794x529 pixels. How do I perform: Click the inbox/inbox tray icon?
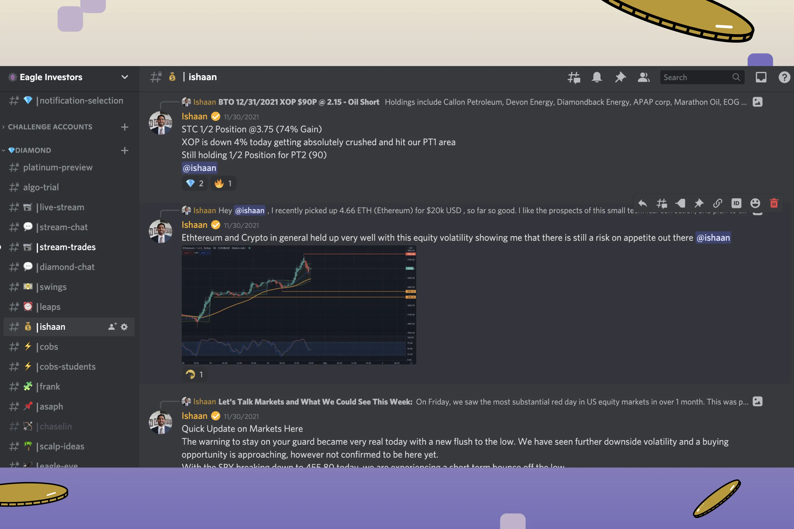coord(761,77)
